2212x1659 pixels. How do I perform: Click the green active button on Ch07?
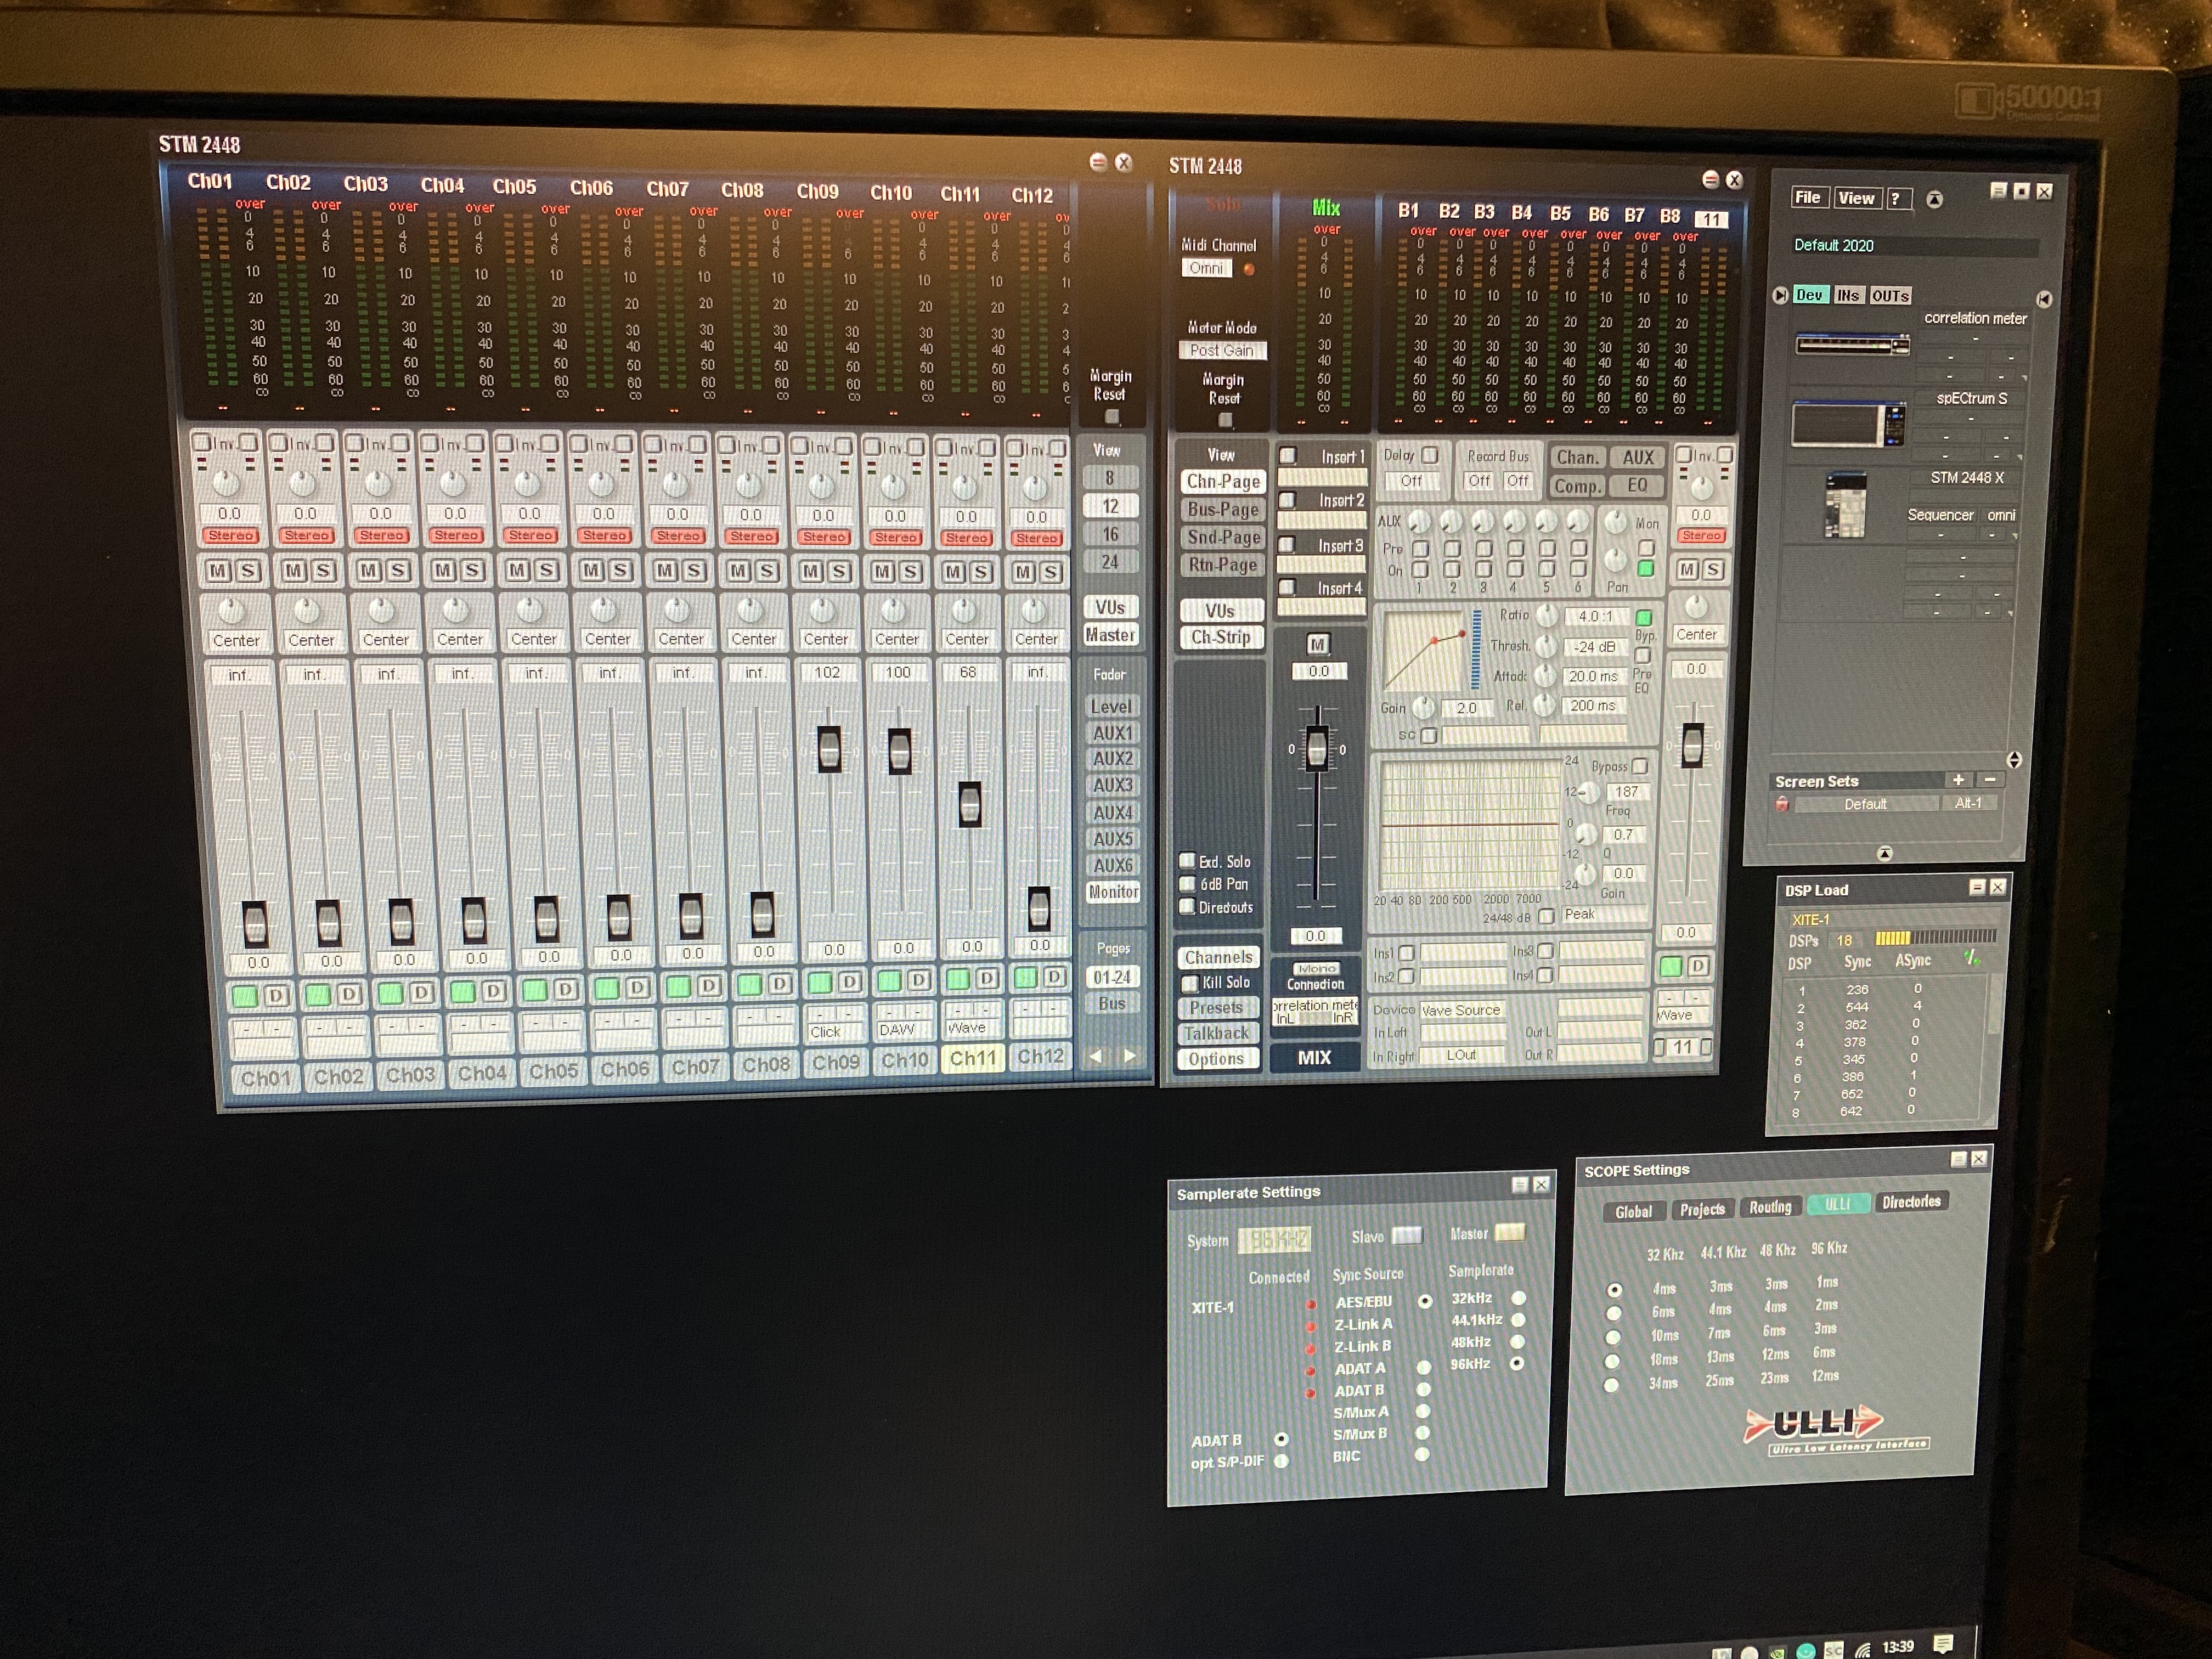(x=678, y=986)
